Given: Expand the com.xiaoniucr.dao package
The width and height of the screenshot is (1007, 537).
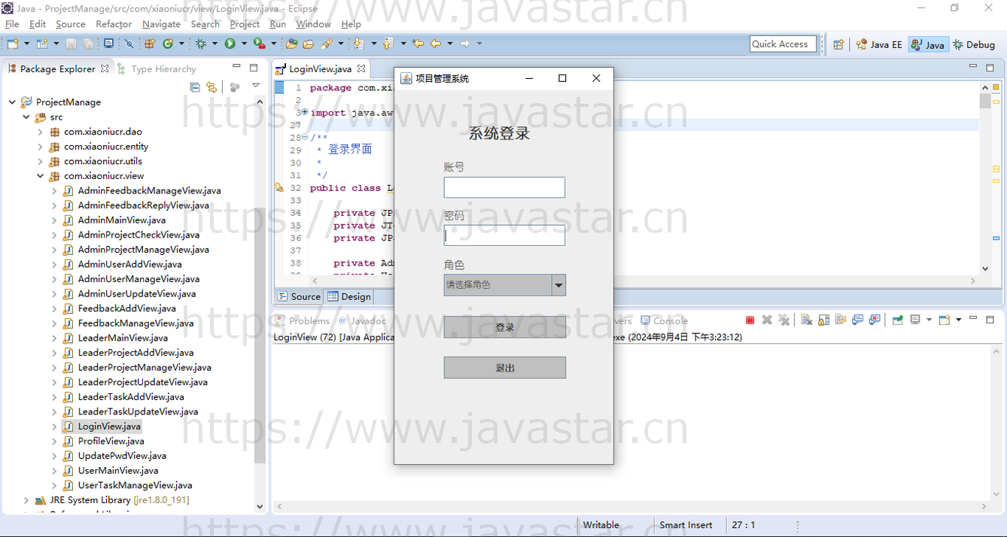Looking at the screenshot, I should coord(41,132).
